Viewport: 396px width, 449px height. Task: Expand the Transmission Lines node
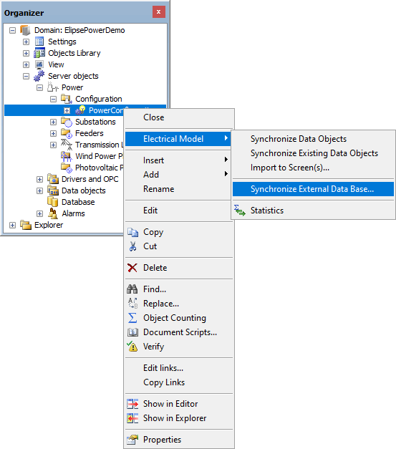pyautogui.click(x=53, y=145)
